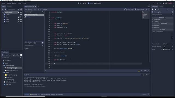Select BurningTree.tscn in FileSystem

pos(12,70)
